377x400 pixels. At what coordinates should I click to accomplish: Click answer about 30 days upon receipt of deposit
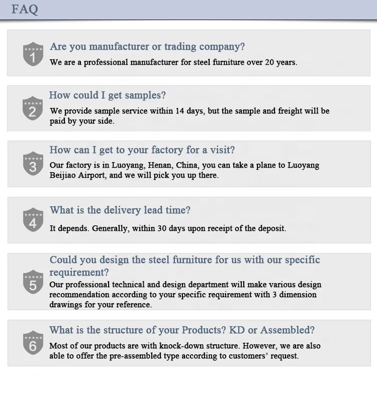[x=168, y=228]
